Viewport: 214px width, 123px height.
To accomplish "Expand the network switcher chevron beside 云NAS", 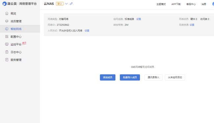I will point(66,4).
